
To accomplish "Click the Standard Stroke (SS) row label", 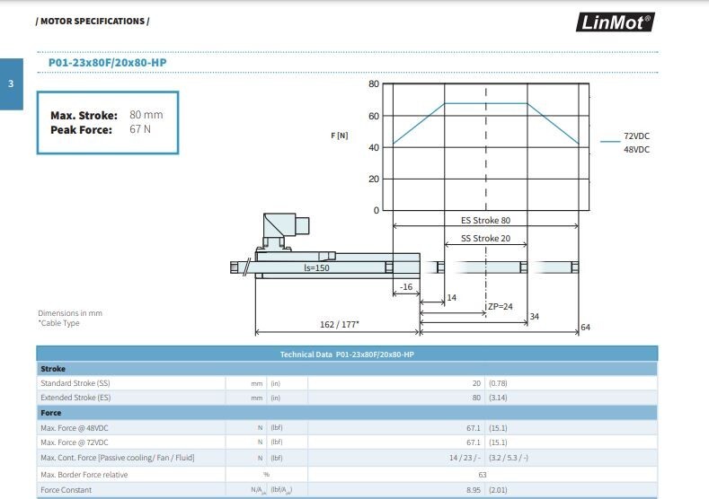I will pyautogui.click(x=75, y=383).
